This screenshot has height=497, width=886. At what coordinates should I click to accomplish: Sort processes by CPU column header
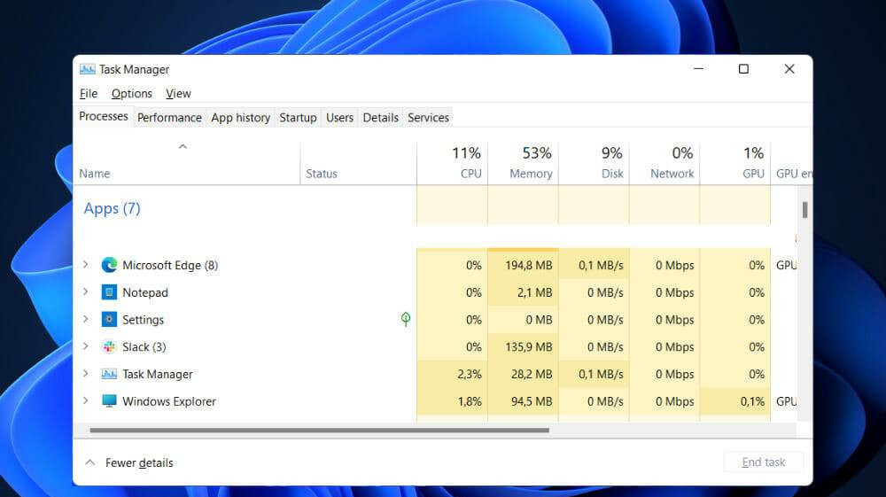453,163
